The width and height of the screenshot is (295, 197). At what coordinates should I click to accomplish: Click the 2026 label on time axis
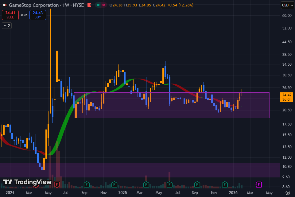point(233,193)
